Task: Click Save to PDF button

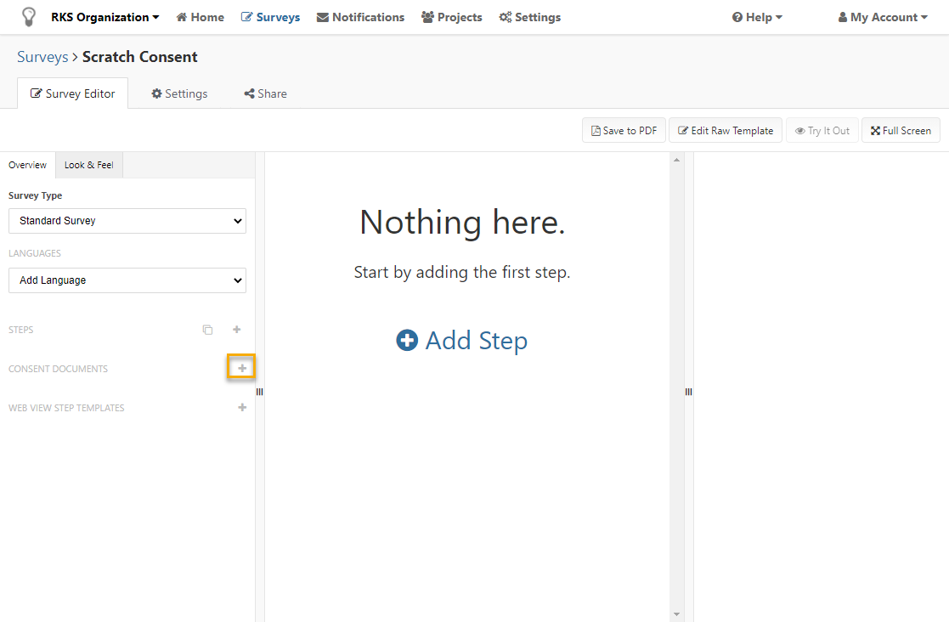Action: pyautogui.click(x=624, y=131)
